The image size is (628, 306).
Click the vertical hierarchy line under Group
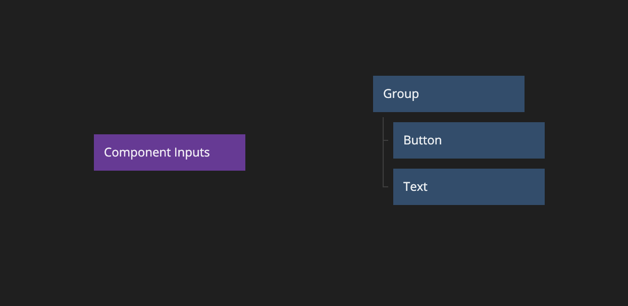tap(383, 162)
